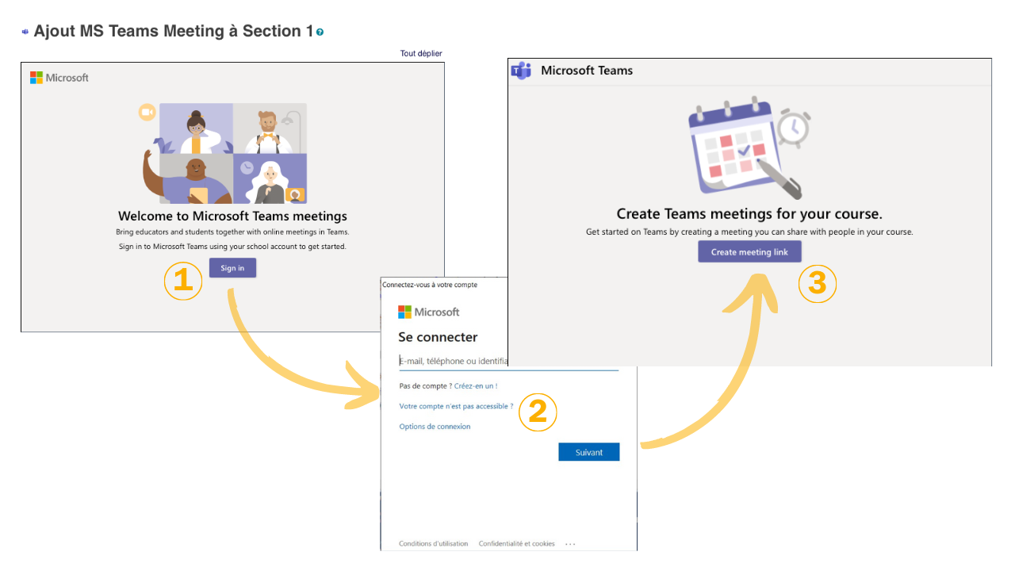The width and height of the screenshot is (1015, 571).
Task: Open Confidentialité et cookies footer link
Action: tap(517, 544)
